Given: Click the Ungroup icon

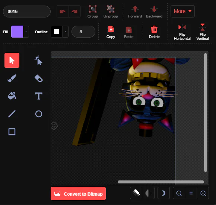Looking at the screenshot, I should tap(111, 12).
